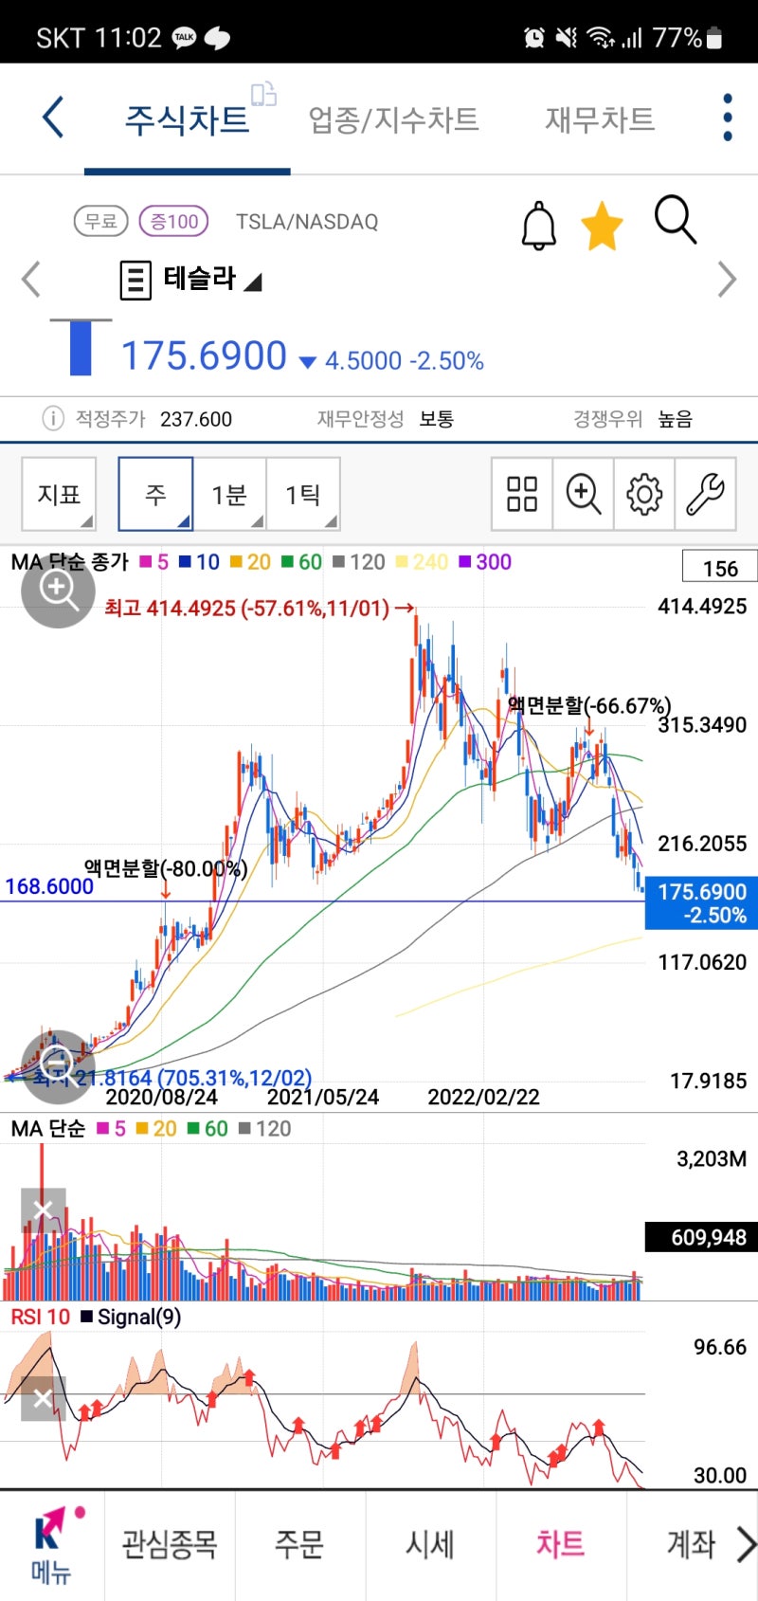Tap the KakaoTalk notification icon in status bar
758x1601 pixels.
(x=185, y=38)
